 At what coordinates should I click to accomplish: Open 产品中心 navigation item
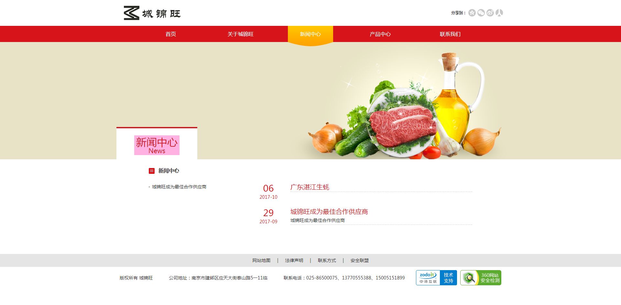coord(380,34)
